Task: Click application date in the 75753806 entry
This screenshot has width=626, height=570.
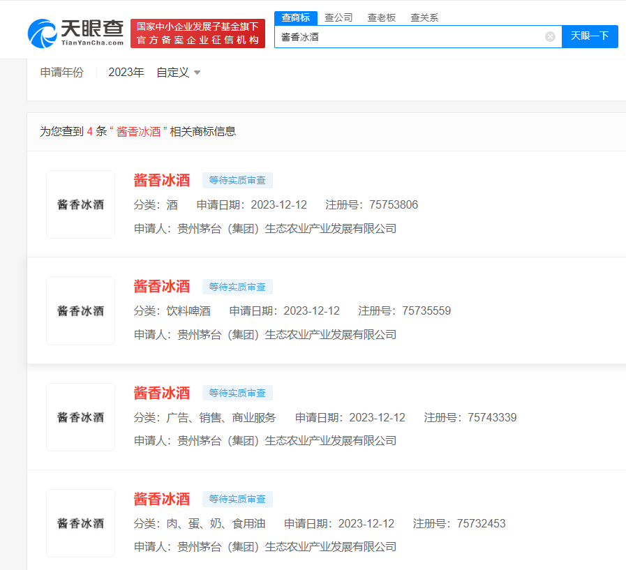Action: (x=278, y=205)
